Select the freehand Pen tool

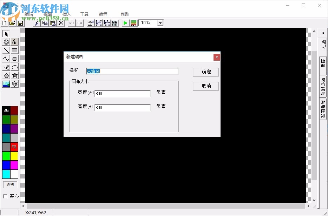click(6, 67)
